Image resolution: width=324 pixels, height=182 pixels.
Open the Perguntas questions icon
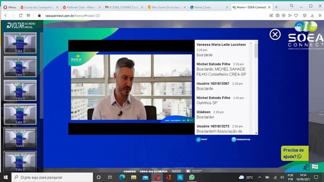click(x=241, y=139)
